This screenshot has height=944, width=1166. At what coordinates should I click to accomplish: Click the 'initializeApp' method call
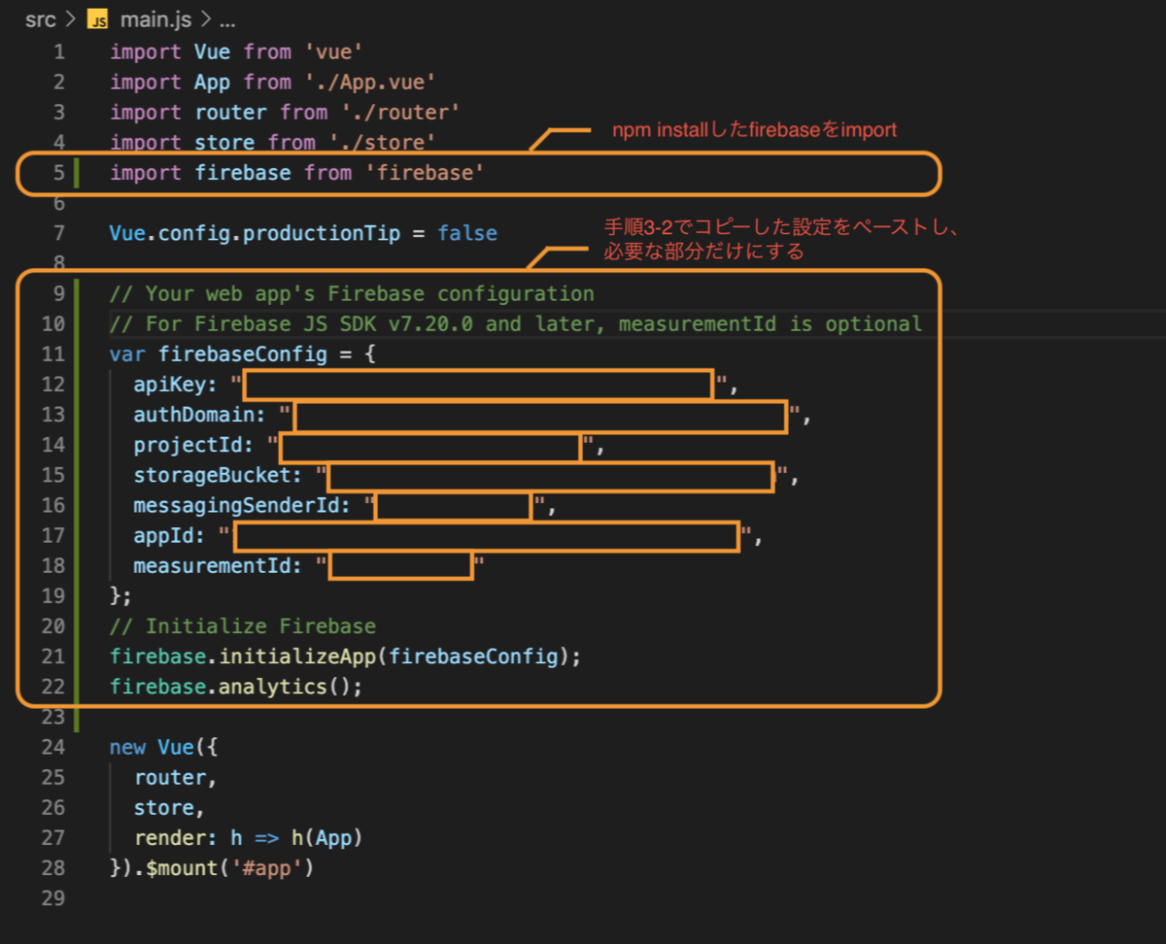click(297, 657)
